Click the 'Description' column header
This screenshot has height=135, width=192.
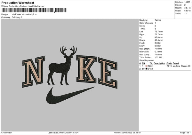pyautogui.click(x=159, y=63)
